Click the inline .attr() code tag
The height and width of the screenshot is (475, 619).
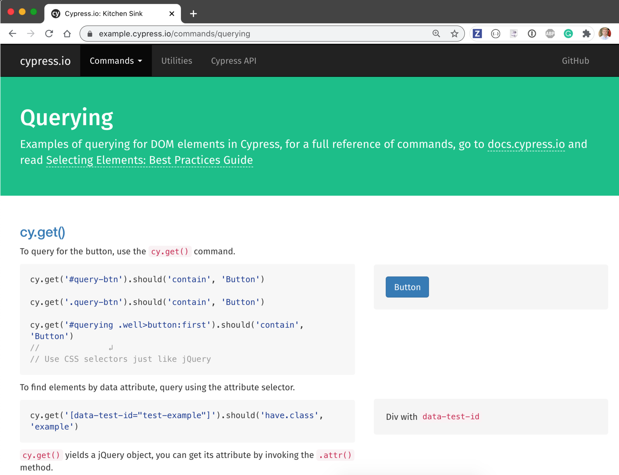point(335,455)
